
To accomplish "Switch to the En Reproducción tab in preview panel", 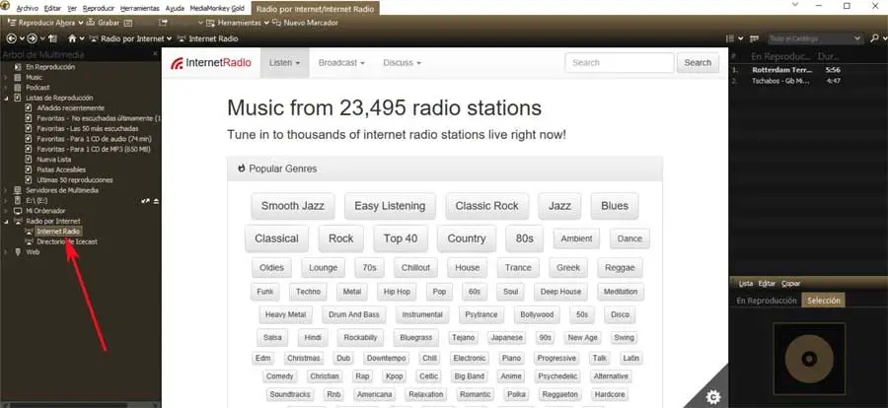I will pyautogui.click(x=767, y=301).
